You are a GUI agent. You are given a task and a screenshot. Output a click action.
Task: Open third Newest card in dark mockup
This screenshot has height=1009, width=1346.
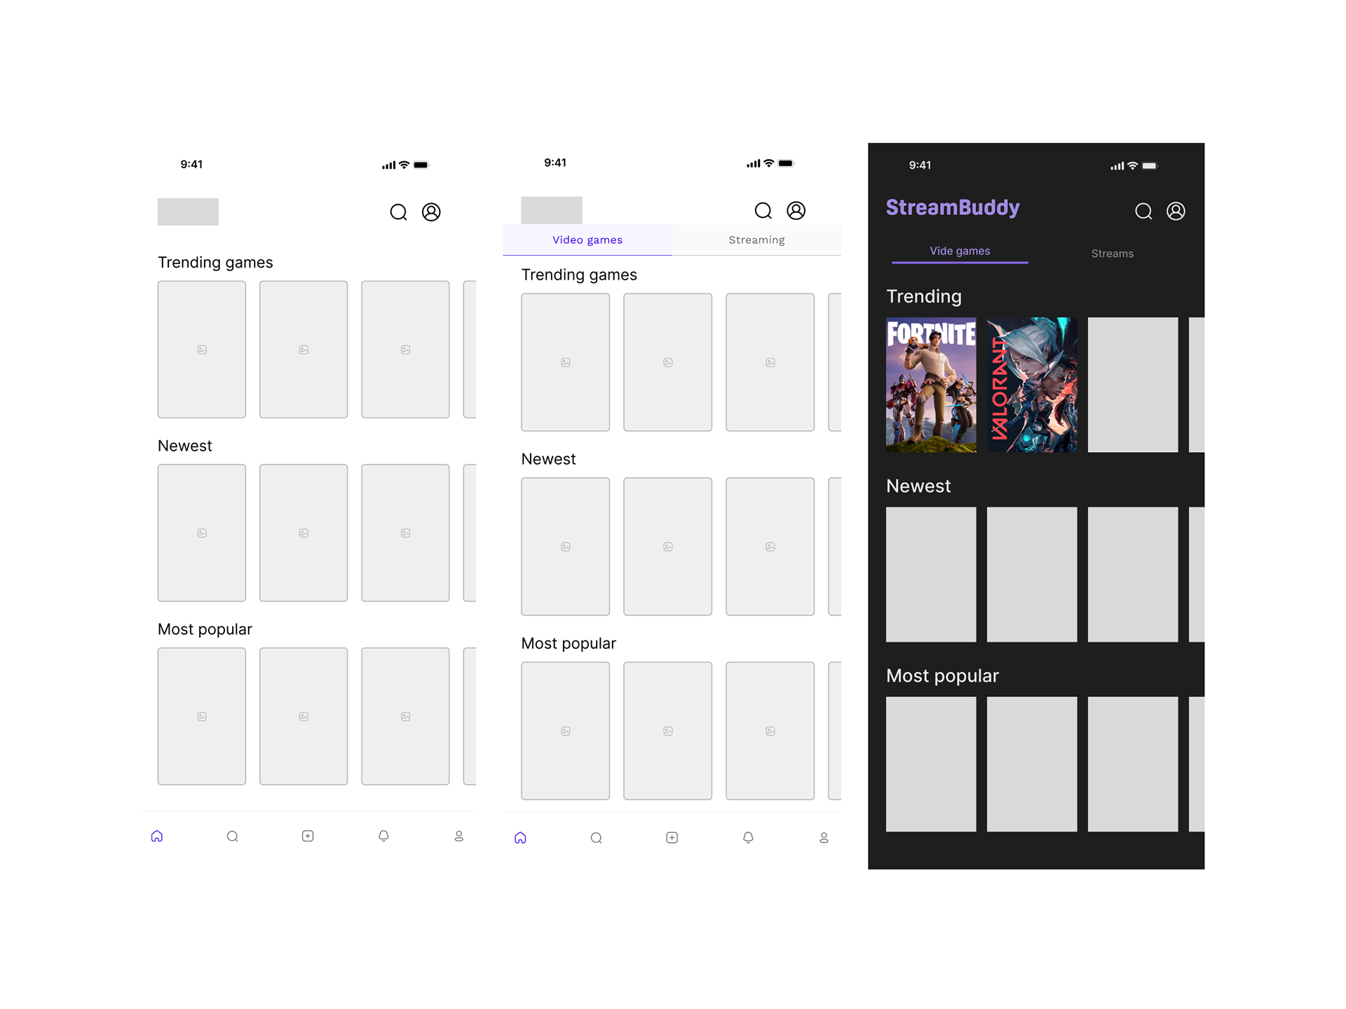(x=1133, y=575)
